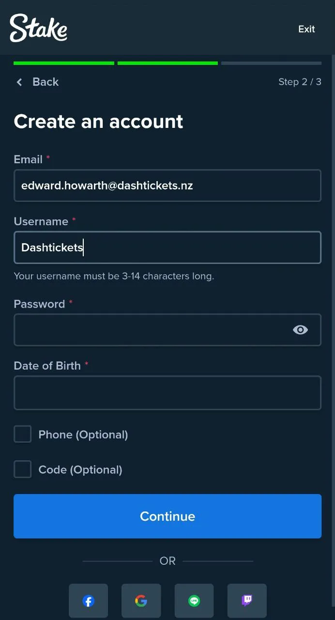
Task: Click the Step 2 / 3 indicator
Action: pos(300,82)
